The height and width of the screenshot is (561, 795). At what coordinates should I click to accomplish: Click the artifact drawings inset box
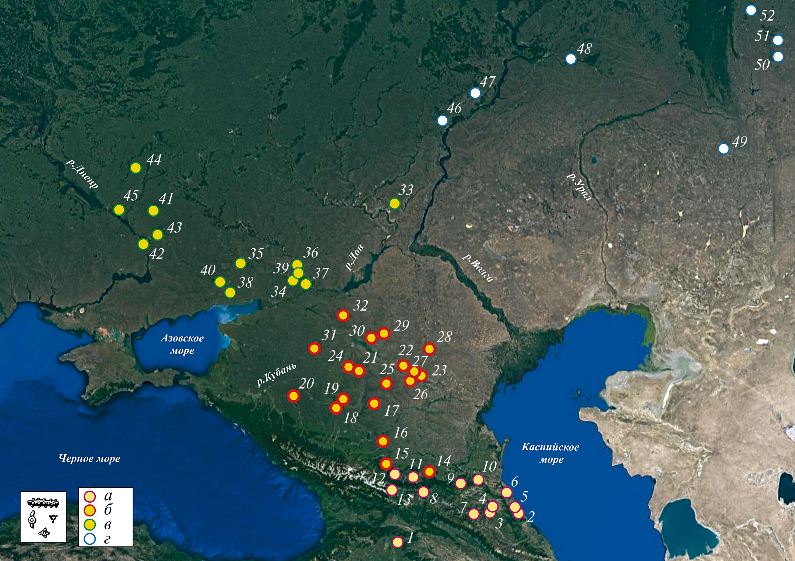(43, 517)
